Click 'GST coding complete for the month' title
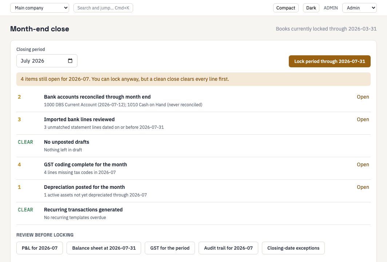The image size is (387, 262). coord(85,165)
